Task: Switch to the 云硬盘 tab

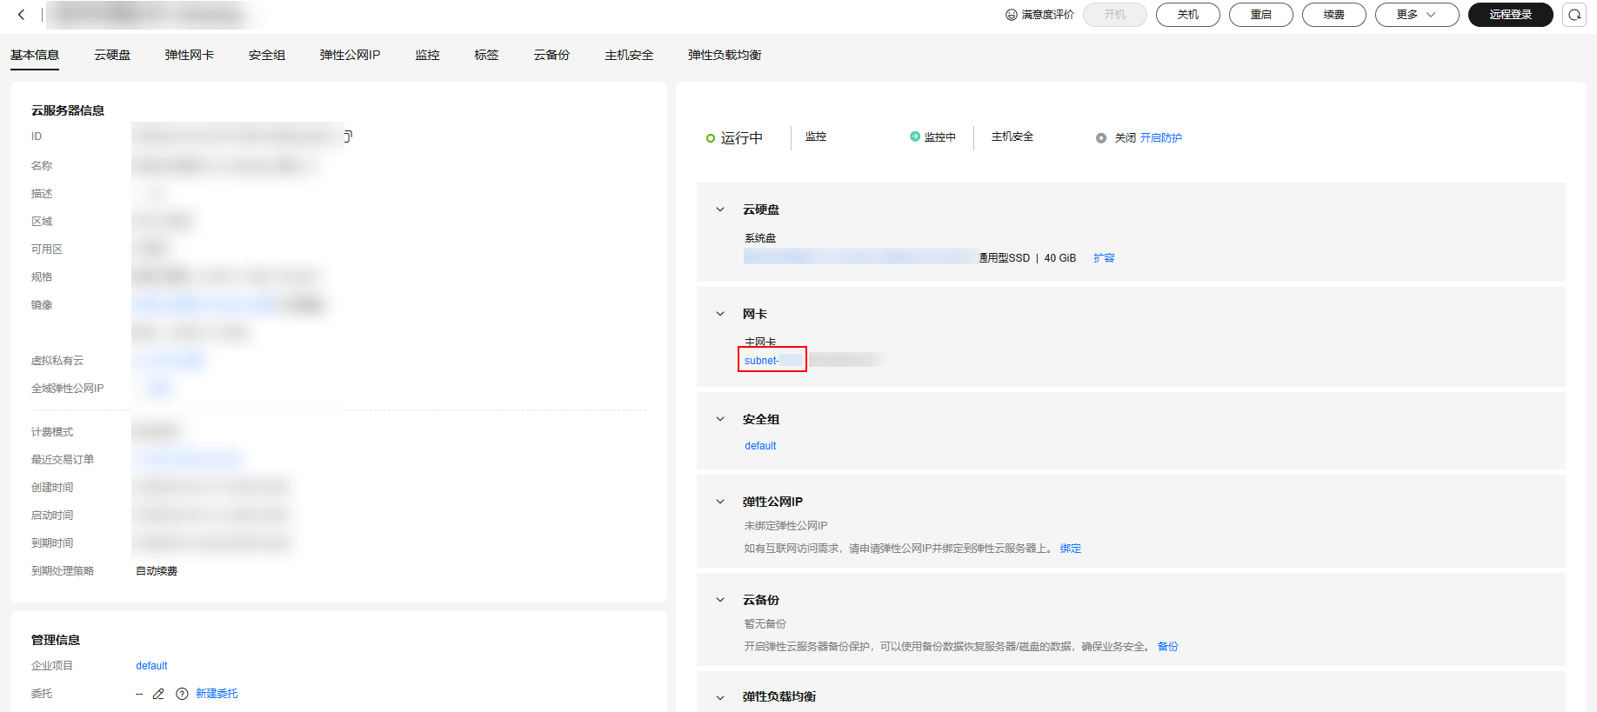Action: point(112,55)
